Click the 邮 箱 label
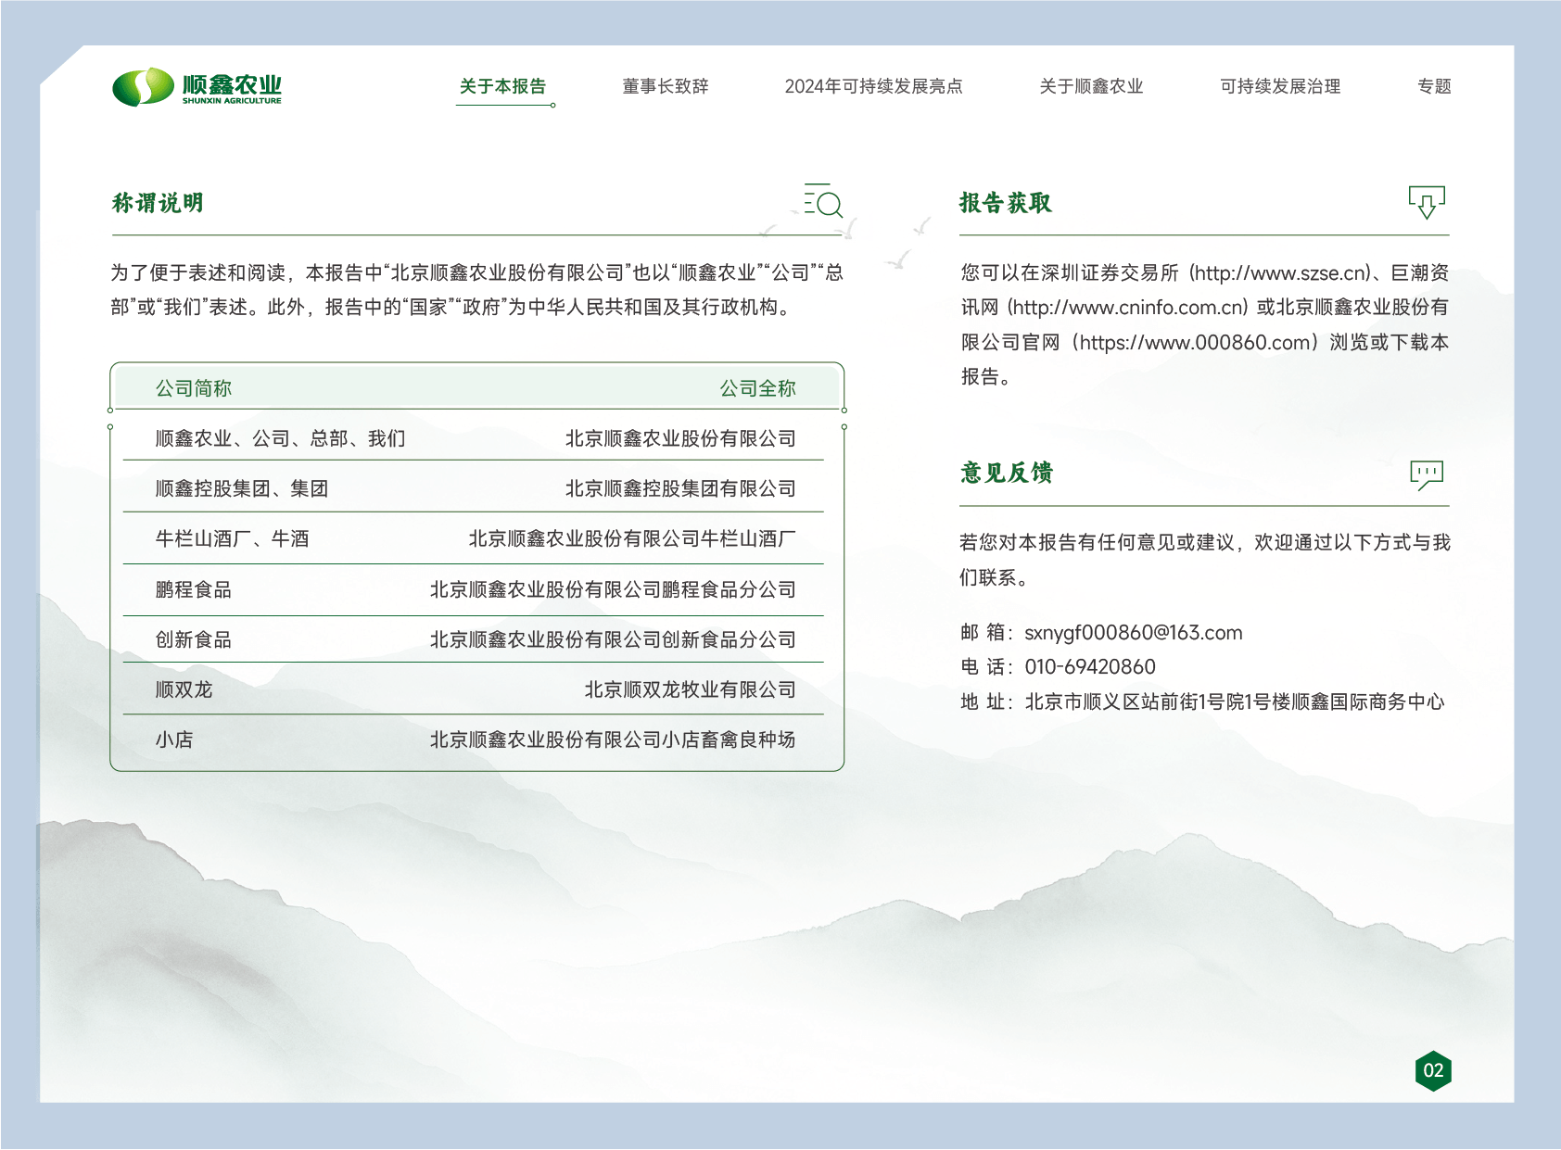Image resolution: width=1561 pixels, height=1150 pixels. (986, 633)
